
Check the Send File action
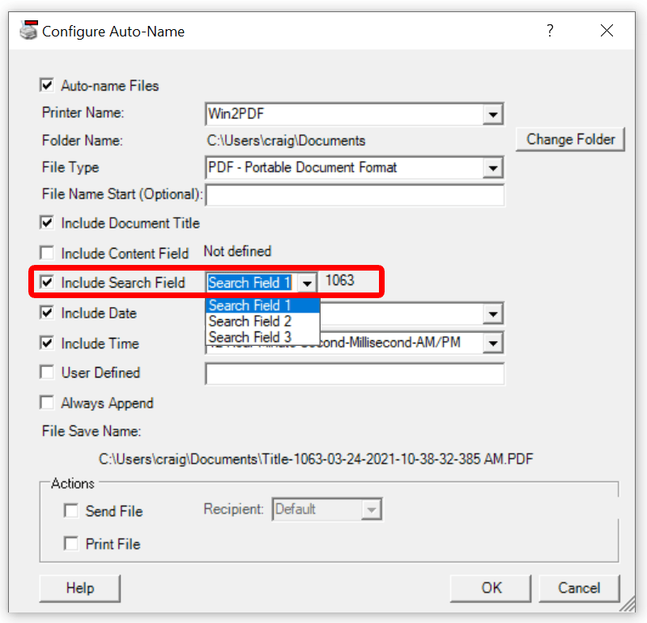coord(71,510)
